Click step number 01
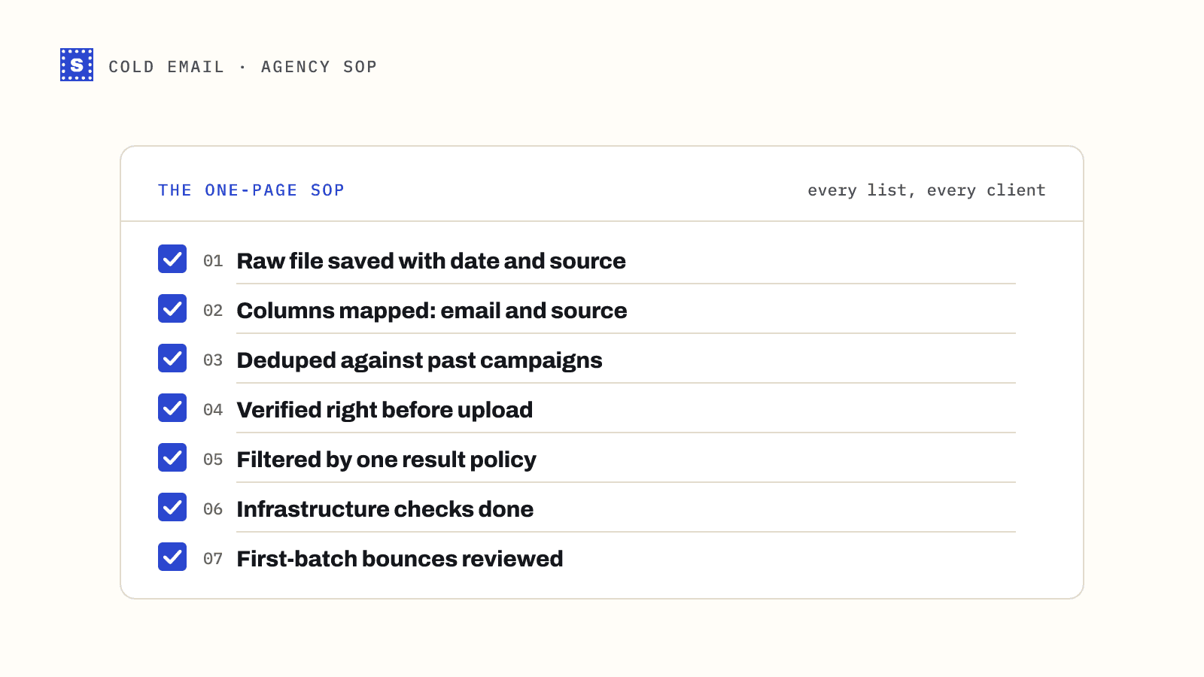 click(x=213, y=261)
